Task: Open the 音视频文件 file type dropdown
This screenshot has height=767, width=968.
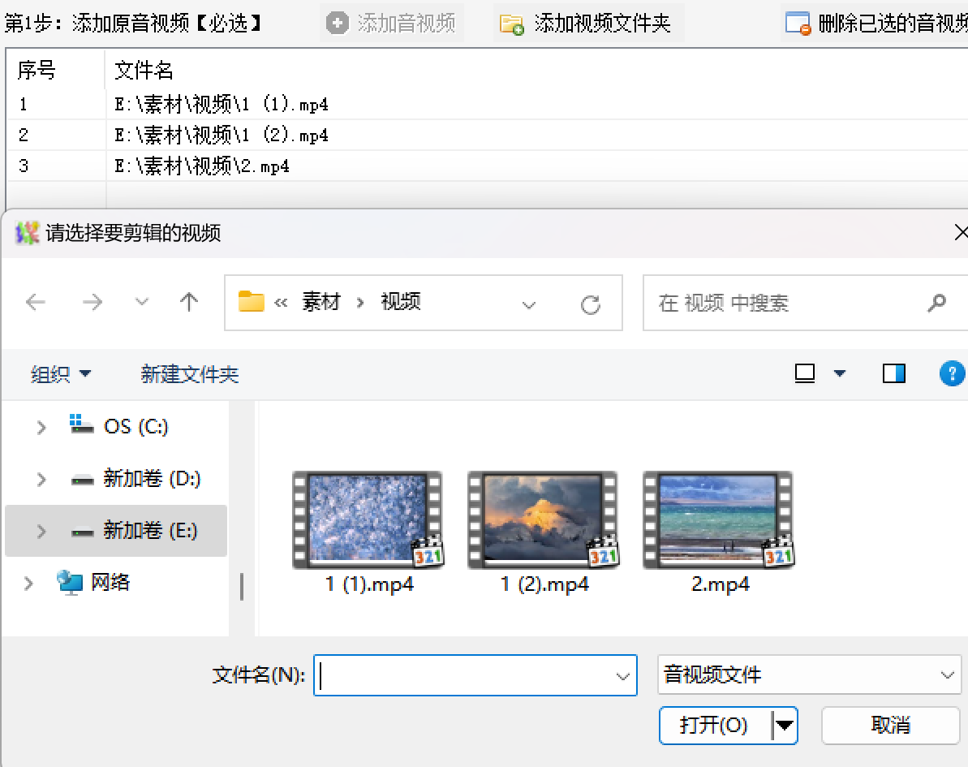Action: coord(809,674)
